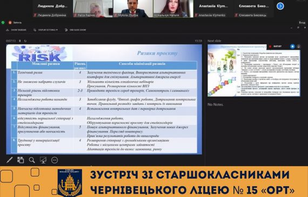Click the green encryption shield icon

3,22
